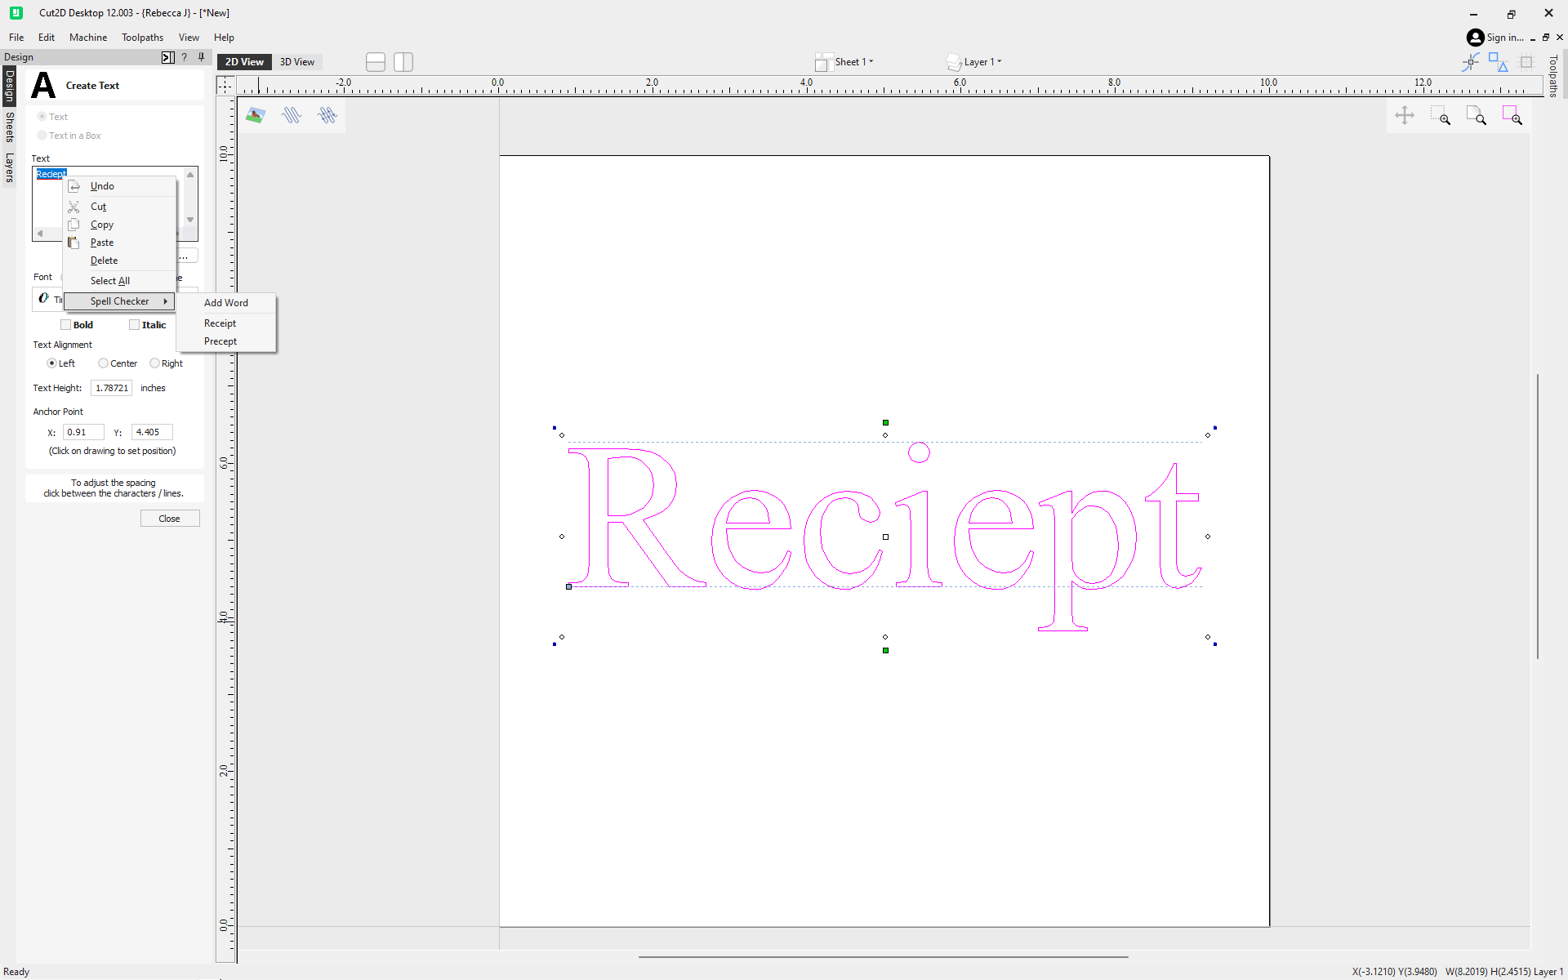Split the view vertically
1568x980 pixels.
click(x=403, y=62)
